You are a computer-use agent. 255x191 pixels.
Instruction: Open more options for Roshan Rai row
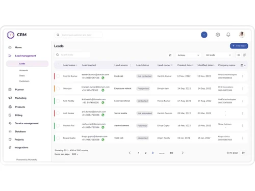click(x=243, y=126)
